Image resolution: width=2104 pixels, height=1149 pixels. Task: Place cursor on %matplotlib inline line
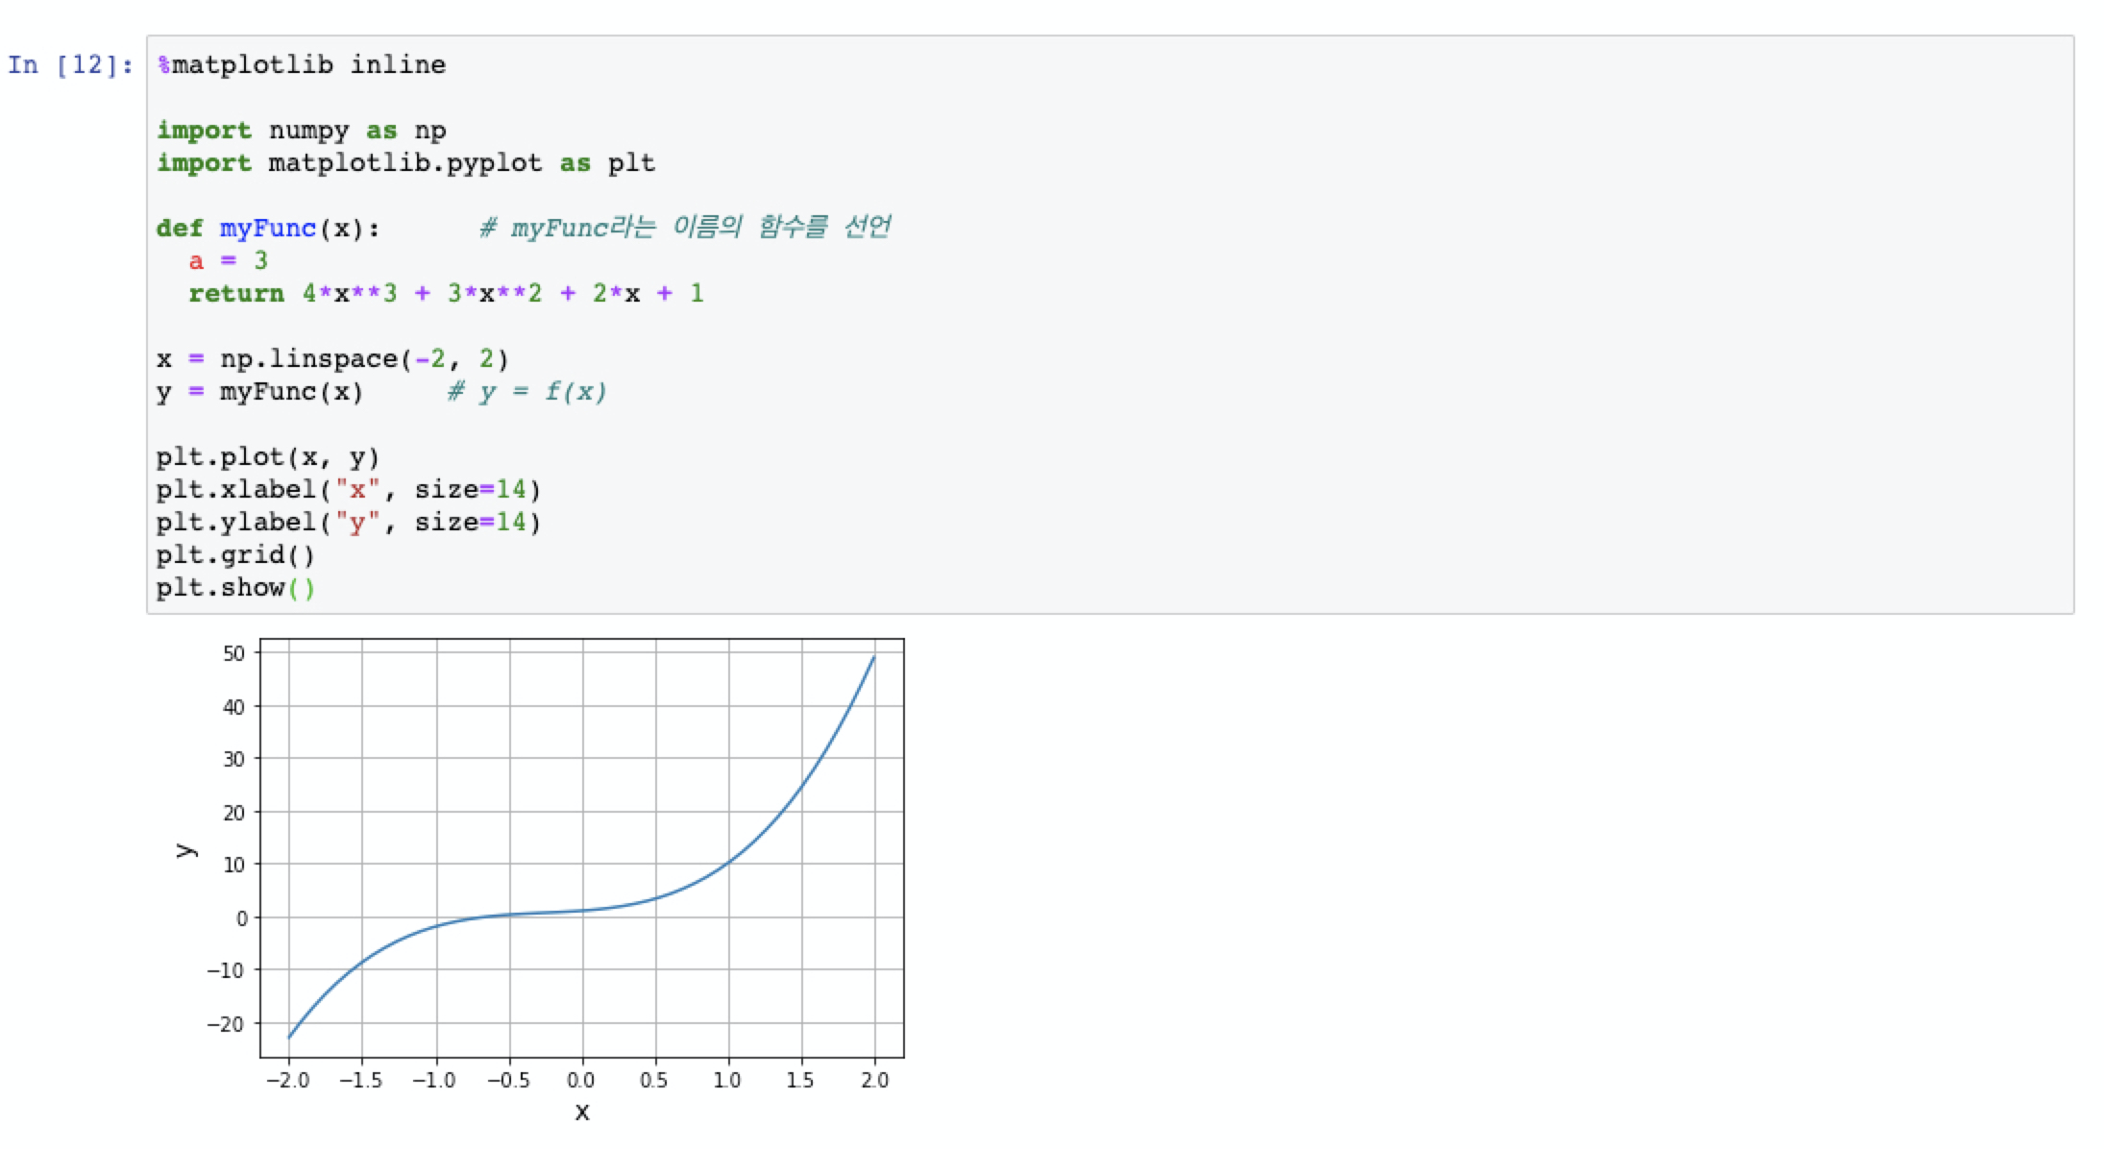pyautogui.click(x=302, y=64)
